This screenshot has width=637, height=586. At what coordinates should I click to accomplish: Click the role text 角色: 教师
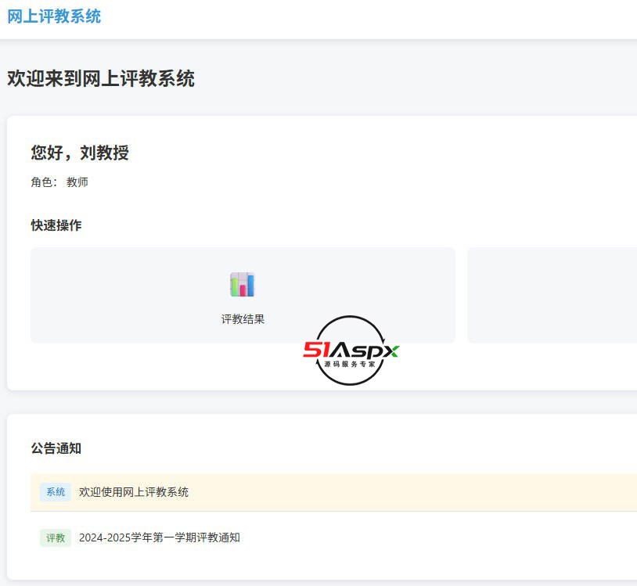click(x=59, y=182)
